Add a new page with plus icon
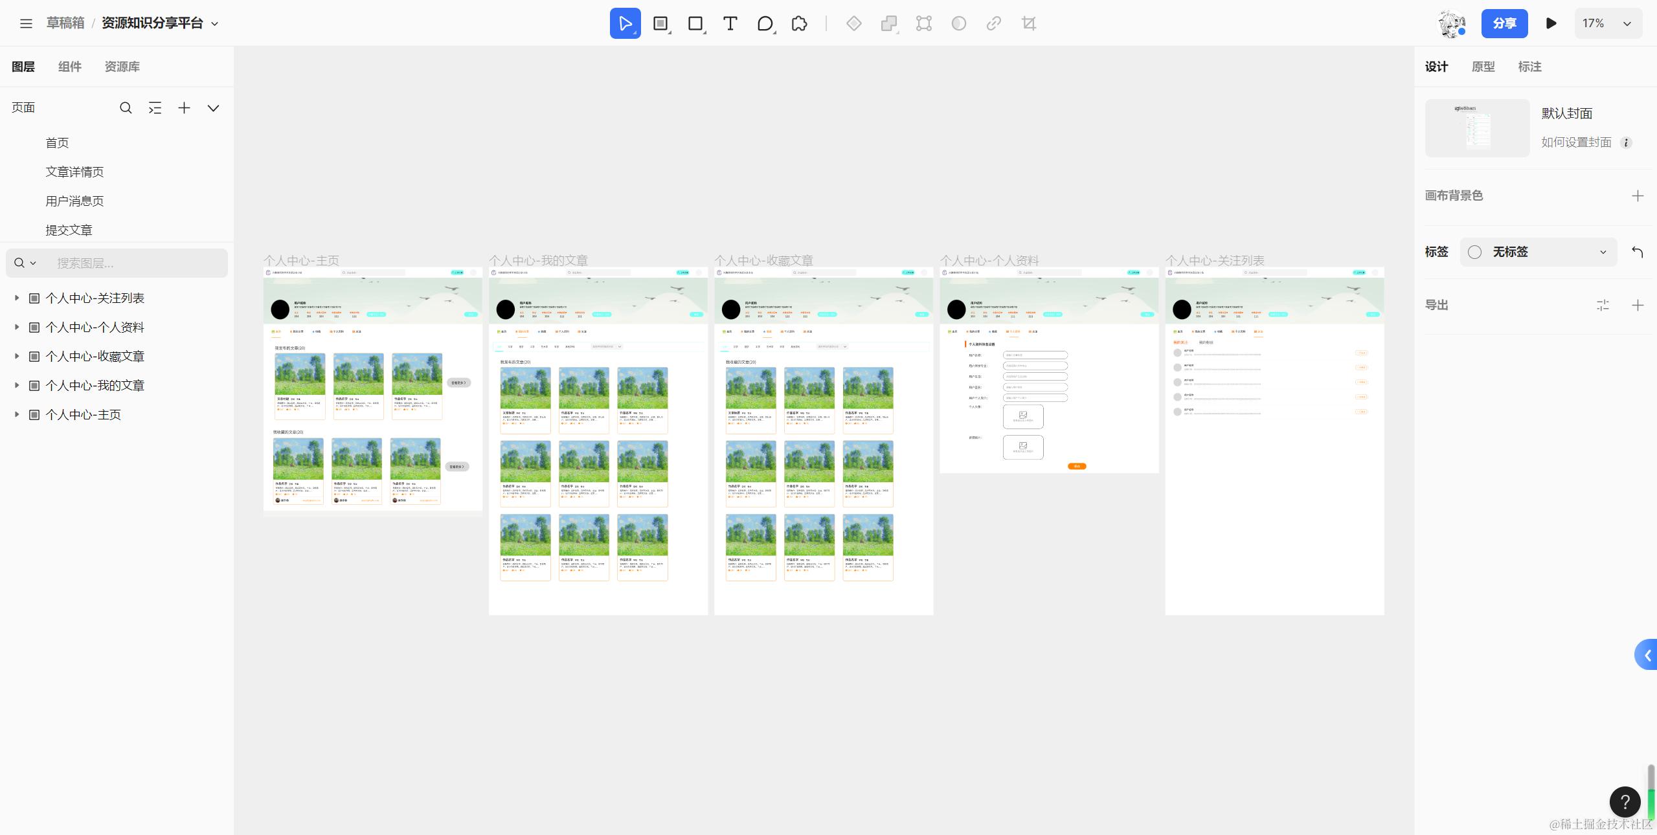 pos(184,108)
